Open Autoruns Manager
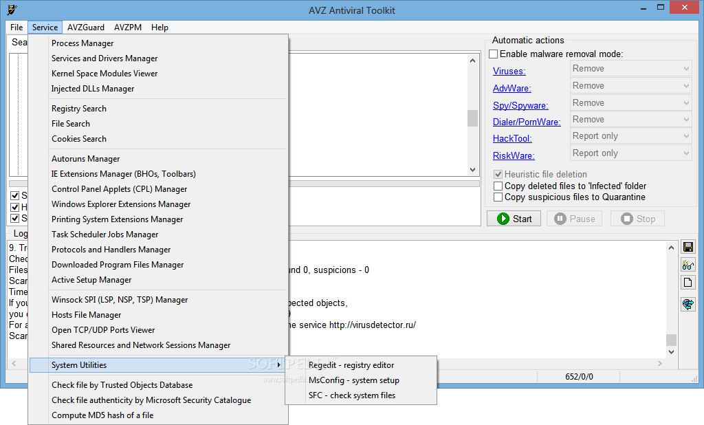Viewport: 704px width, 425px height. [x=158, y=159]
